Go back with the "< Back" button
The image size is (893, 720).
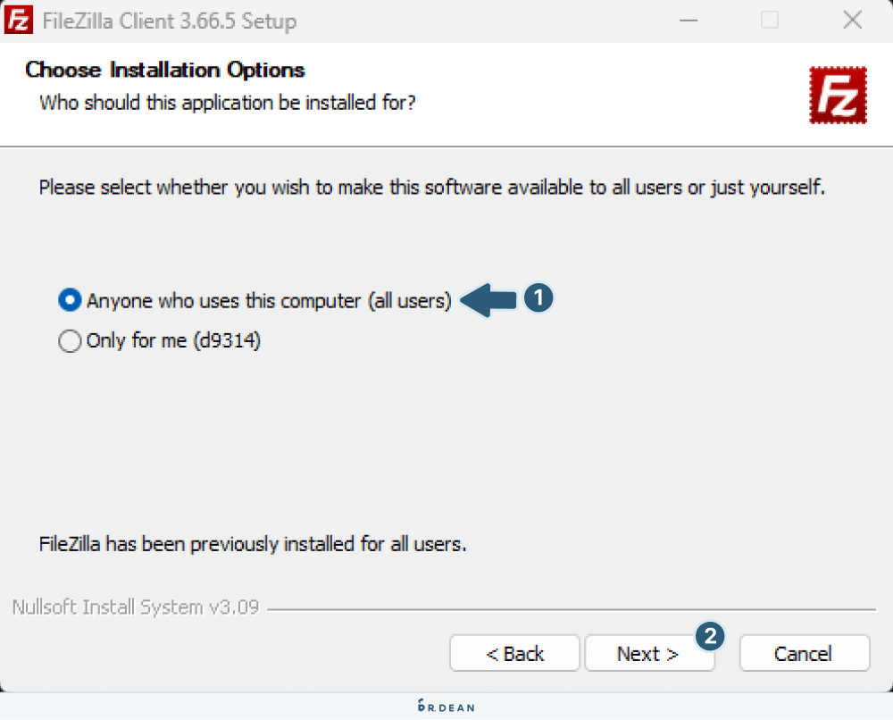pyautogui.click(x=514, y=654)
